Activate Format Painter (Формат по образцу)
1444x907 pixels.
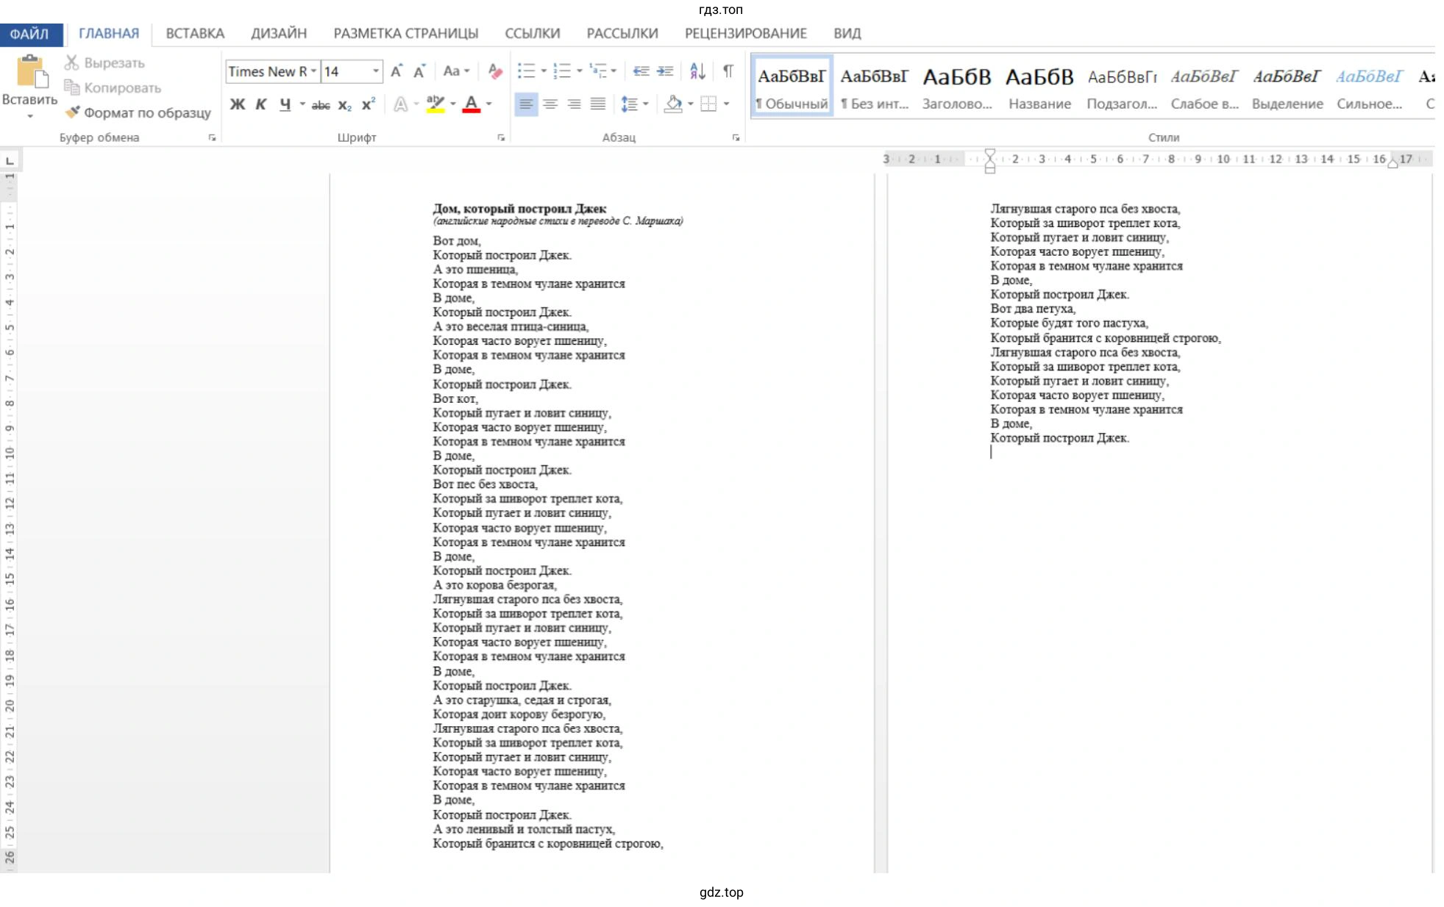[140, 112]
